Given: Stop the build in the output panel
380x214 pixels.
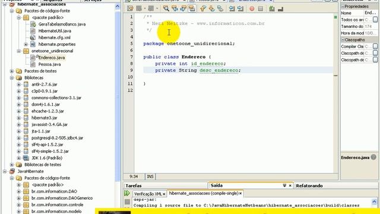Looking at the screenshot, I should (127, 202).
